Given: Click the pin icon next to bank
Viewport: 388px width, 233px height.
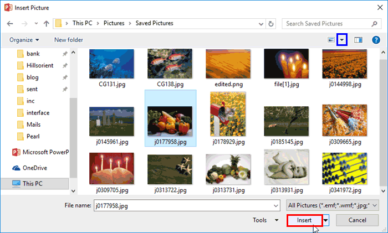Looking at the screenshot, I should tap(65, 54).
